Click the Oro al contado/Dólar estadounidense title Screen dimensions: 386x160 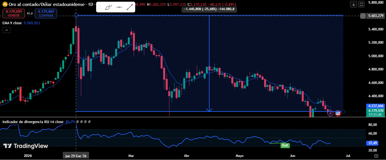(46, 5)
